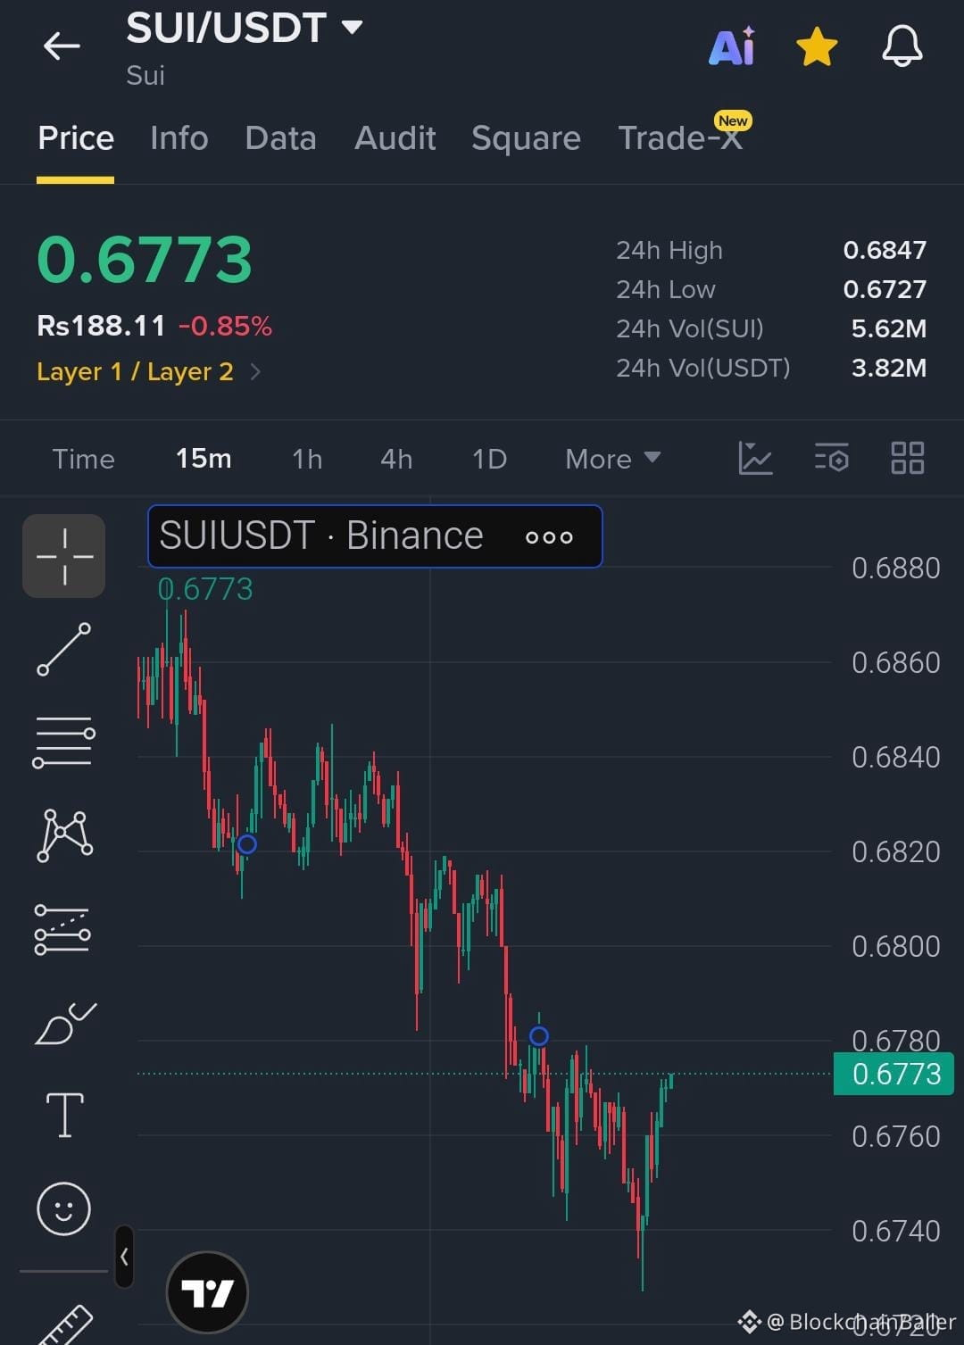The height and width of the screenshot is (1345, 964).
Task: Click the 24h Low value 0.6727
Action: 885,289
